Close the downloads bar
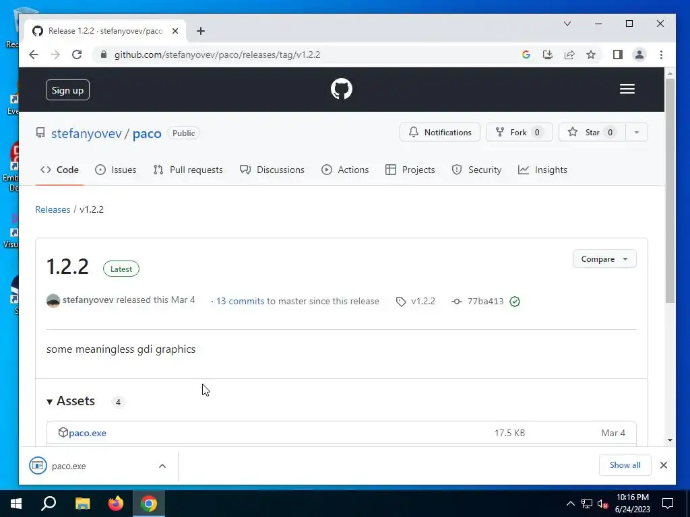Viewport: 690px width, 517px height. 664,465
